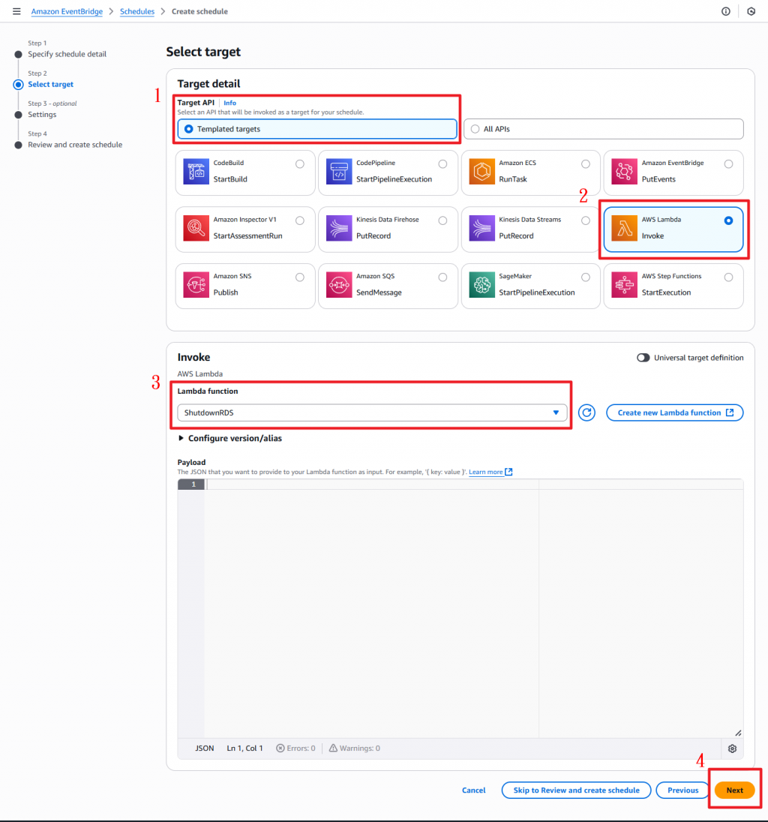The width and height of the screenshot is (768, 822).
Task: Select SageMaker StartPipelineExecution radio button
Action: [x=586, y=277]
